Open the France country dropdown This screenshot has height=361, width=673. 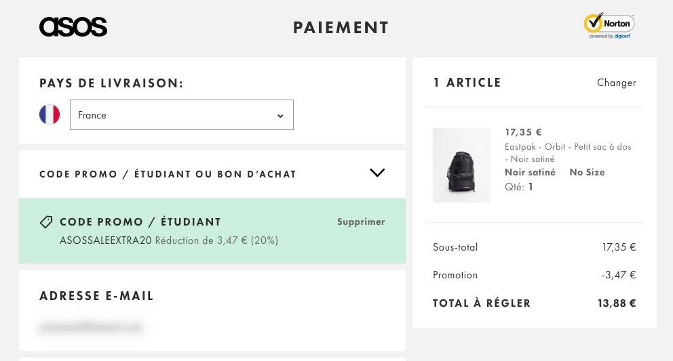(182, 115)
